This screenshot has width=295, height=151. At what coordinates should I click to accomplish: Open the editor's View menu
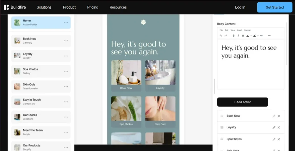click(232, 30)
